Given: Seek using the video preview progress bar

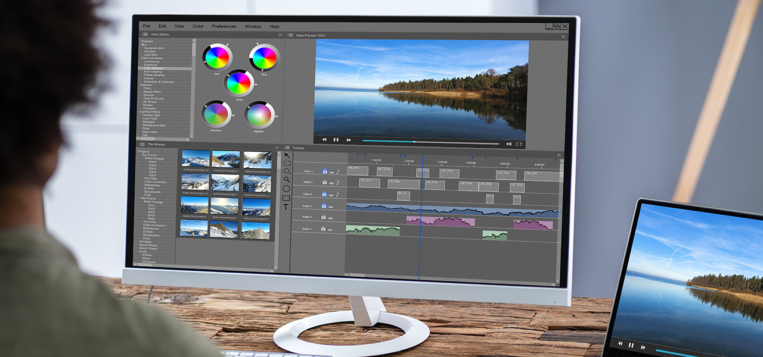Looking at the screenshot, I should (430, 143).
